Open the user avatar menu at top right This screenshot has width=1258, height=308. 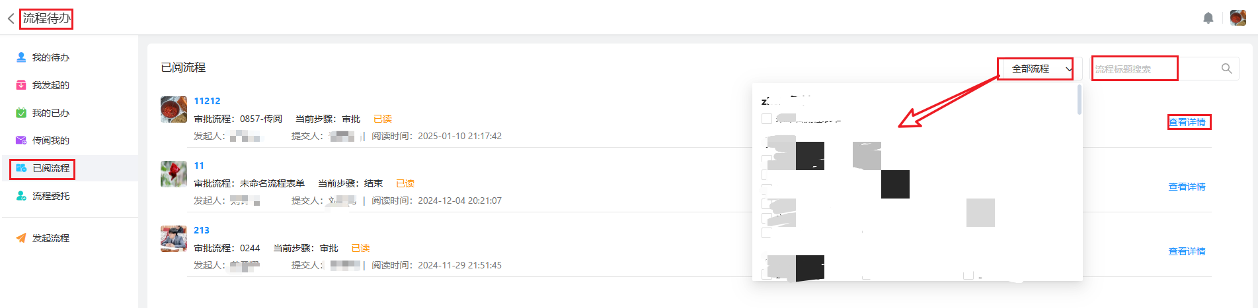(x=1238, y=18)
